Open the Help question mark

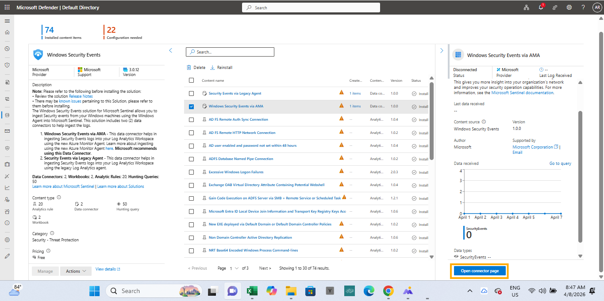pos(583,8)
